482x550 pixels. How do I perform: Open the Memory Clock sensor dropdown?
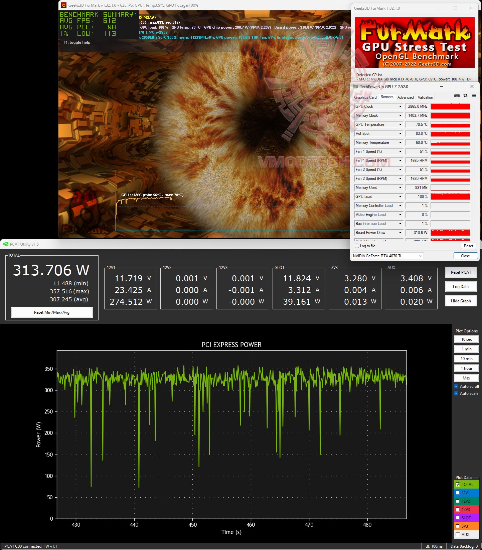point(400,115)
